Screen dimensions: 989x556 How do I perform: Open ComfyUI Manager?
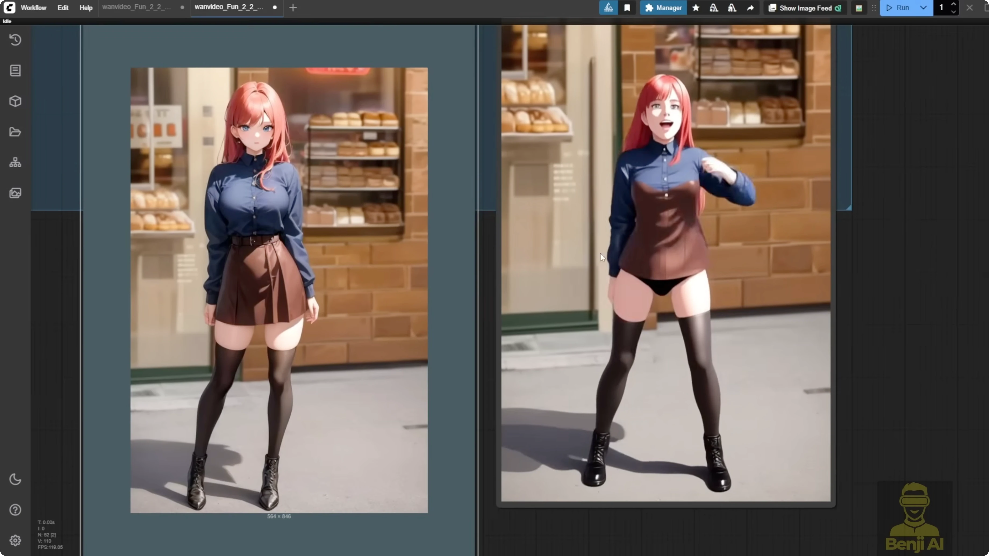click(663, 8)
